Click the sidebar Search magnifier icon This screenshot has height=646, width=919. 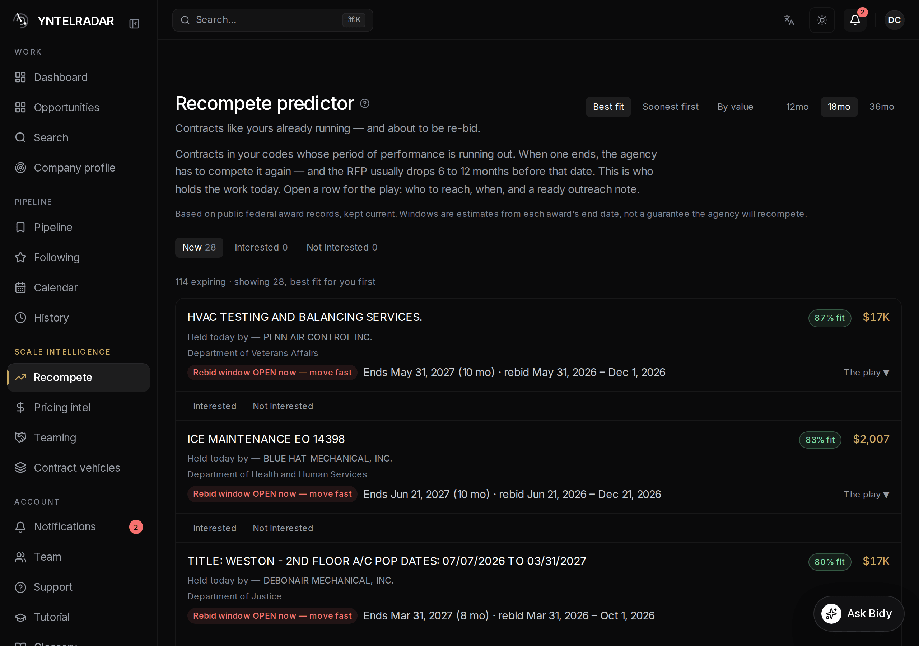tap(20, 137)
